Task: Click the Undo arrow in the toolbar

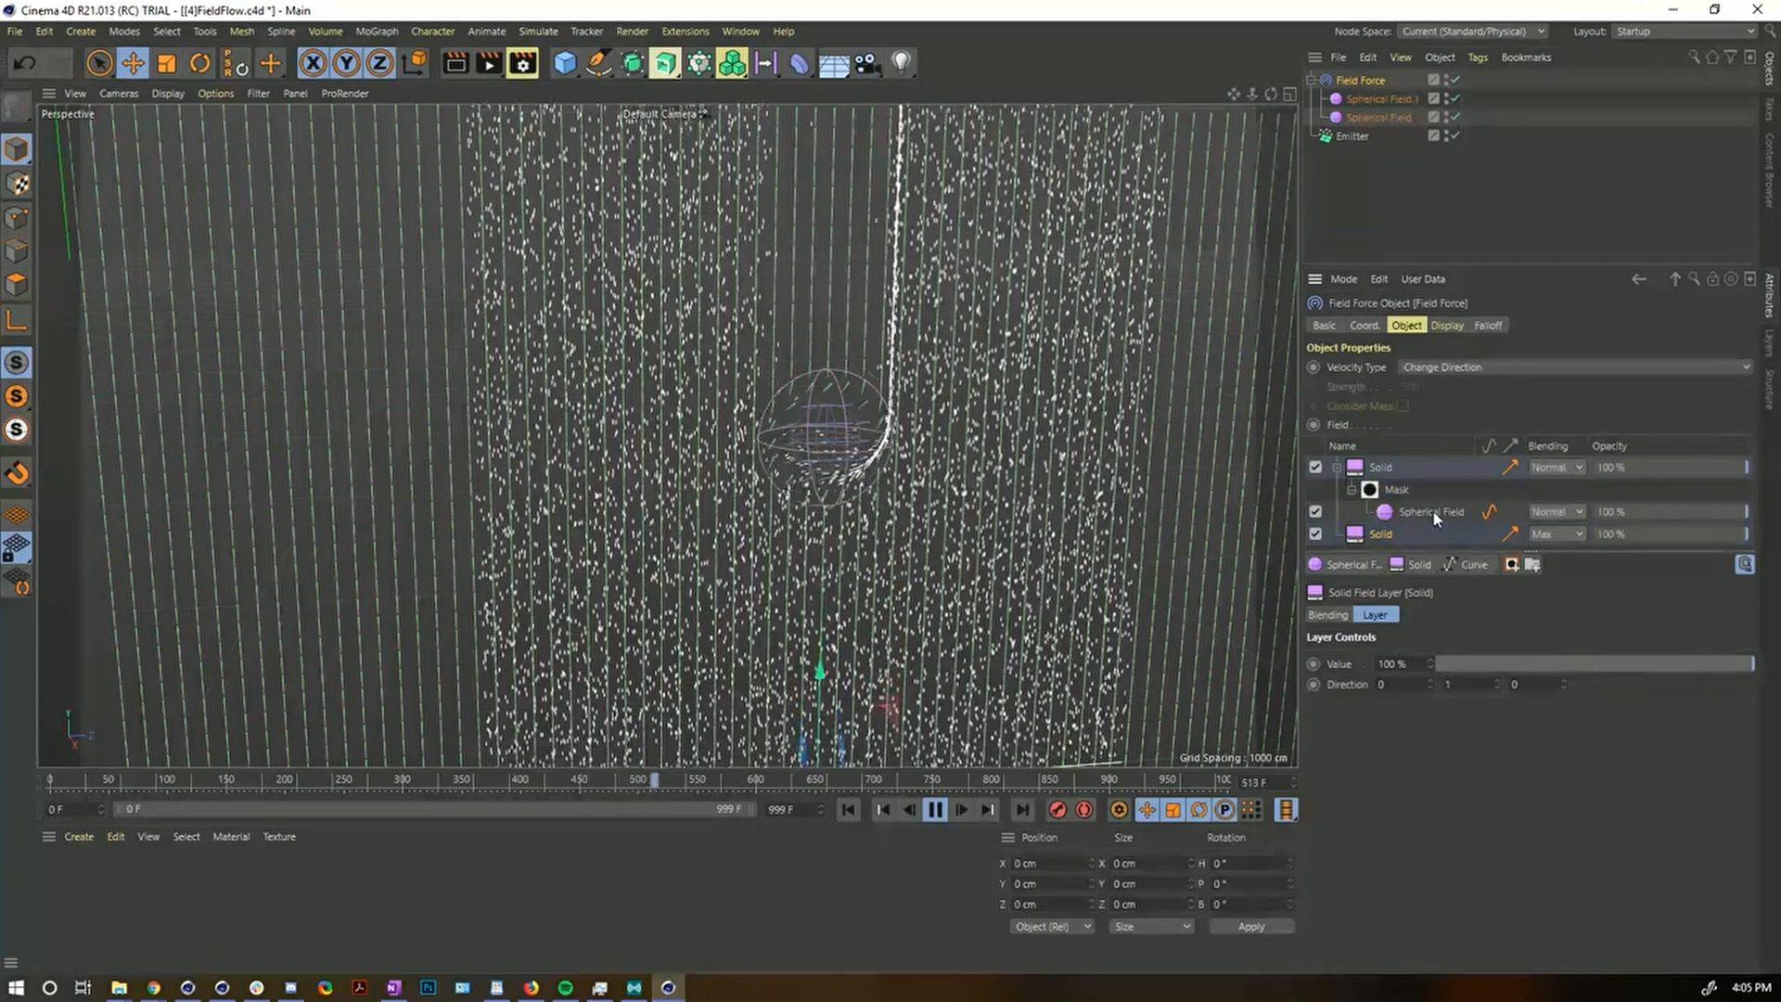Action: 25,63
